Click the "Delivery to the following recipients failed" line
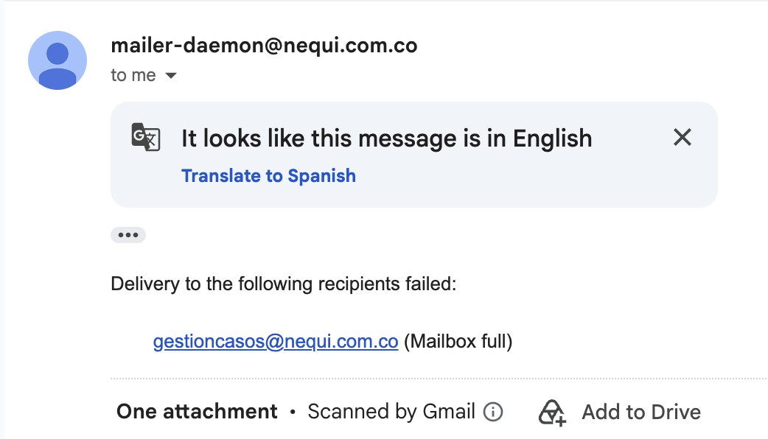Image resolution: width=768 pixels, height=439 pixels. tap(284, 284)
